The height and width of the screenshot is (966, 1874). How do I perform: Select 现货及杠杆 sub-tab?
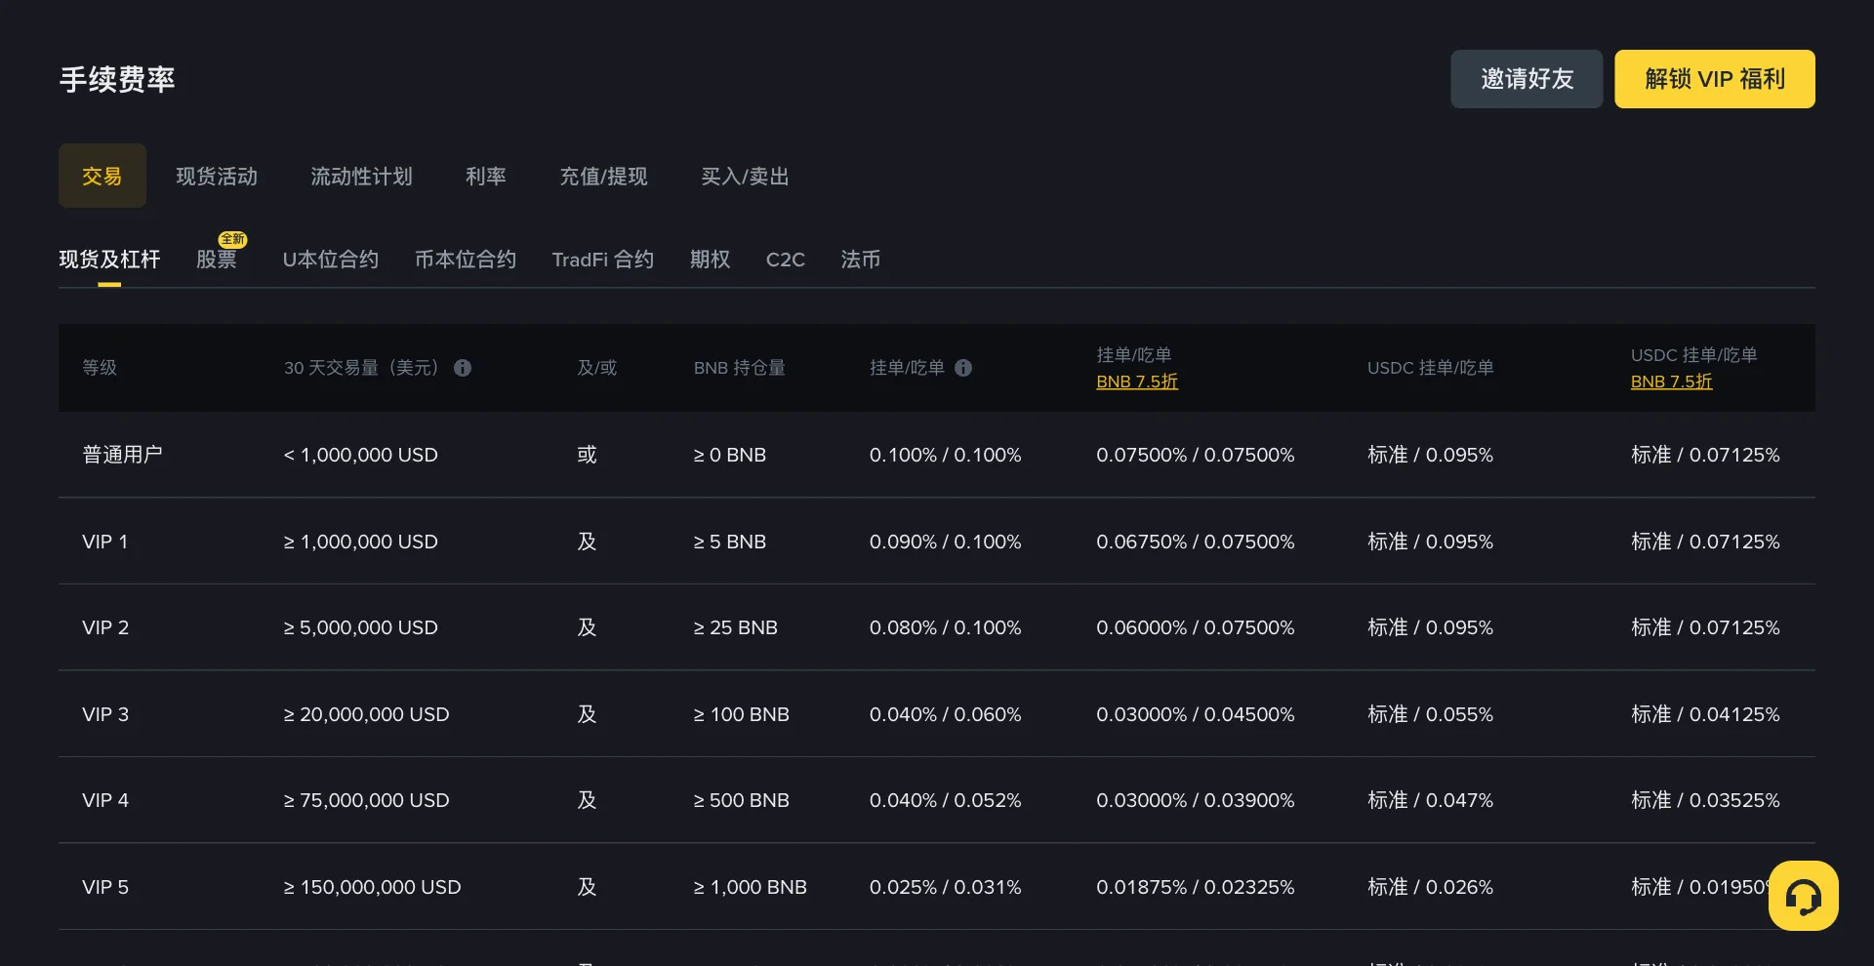pos(109,260)
